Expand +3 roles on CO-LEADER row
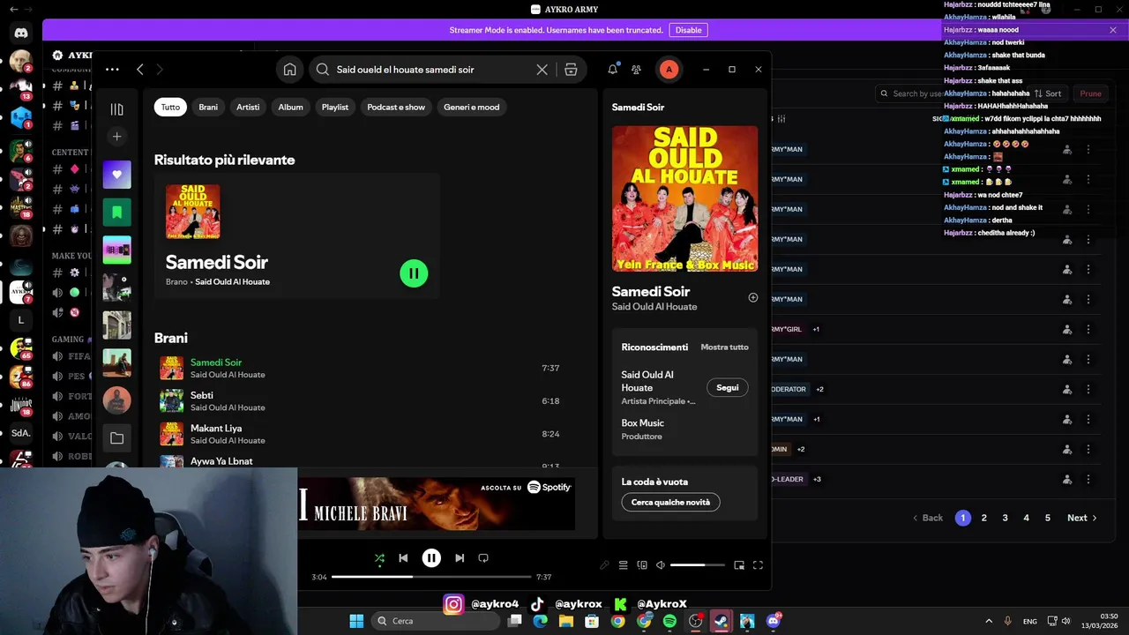This screenshot has width=1129, height=635. click(817, 479)
